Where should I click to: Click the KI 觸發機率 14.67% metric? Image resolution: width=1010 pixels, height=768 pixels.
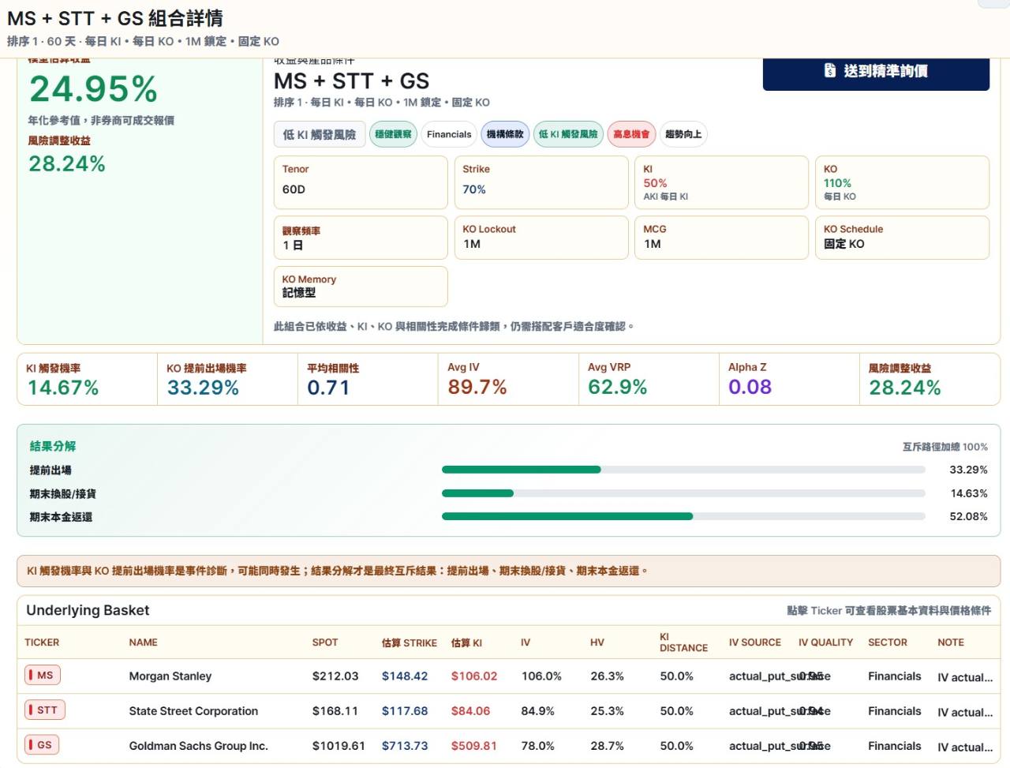click(x=87, y=379)
